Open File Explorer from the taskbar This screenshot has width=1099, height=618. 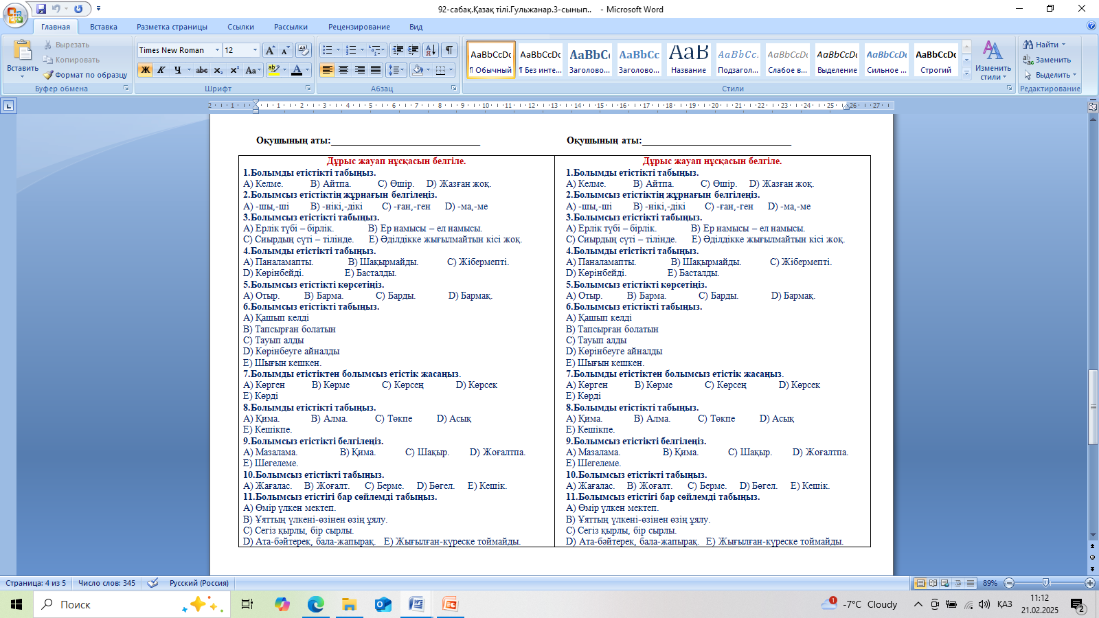[x=349, y=604]
